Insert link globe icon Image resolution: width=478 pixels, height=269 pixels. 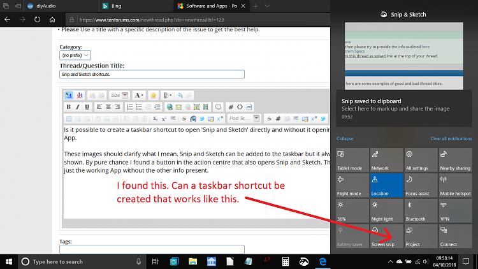pos(170,107)
